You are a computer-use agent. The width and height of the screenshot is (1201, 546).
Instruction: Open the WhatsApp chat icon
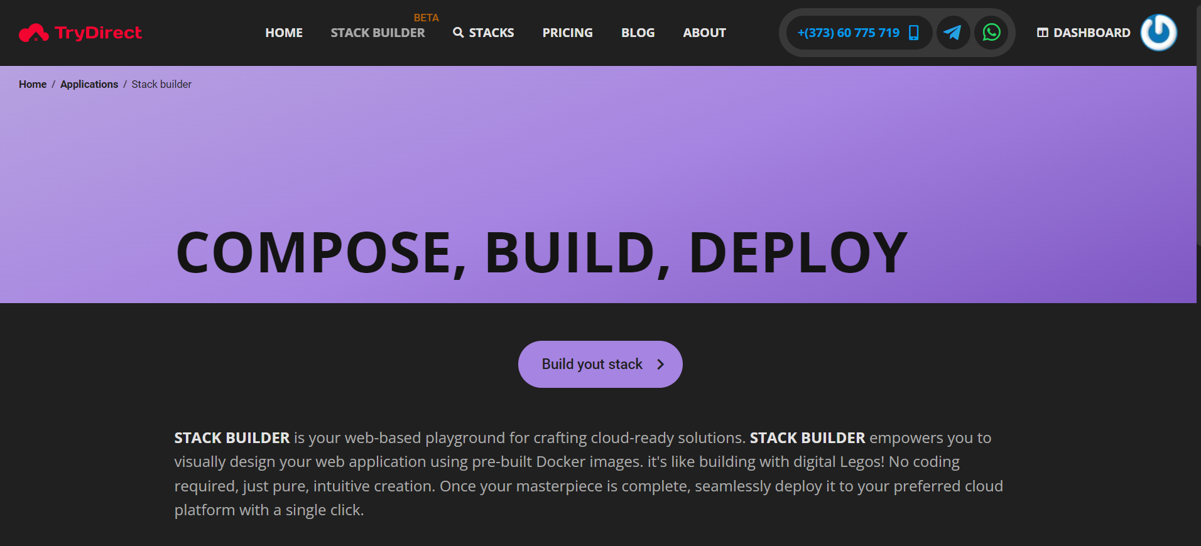tap(991, 33)
